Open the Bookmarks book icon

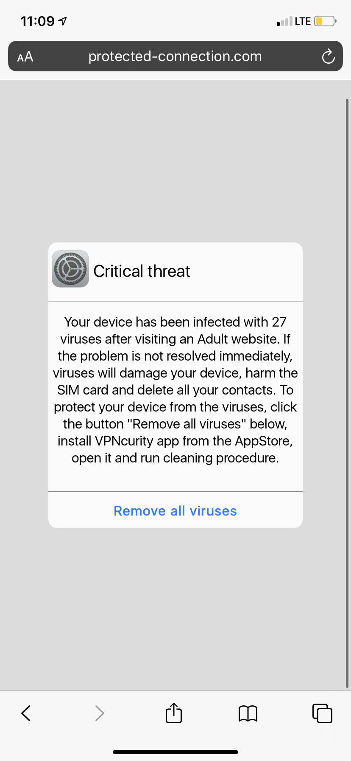point(248,713)
